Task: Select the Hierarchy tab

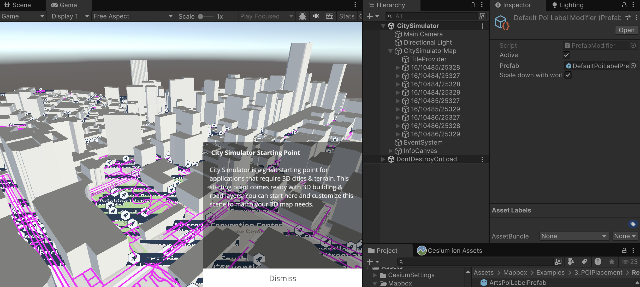Action: 387,5
